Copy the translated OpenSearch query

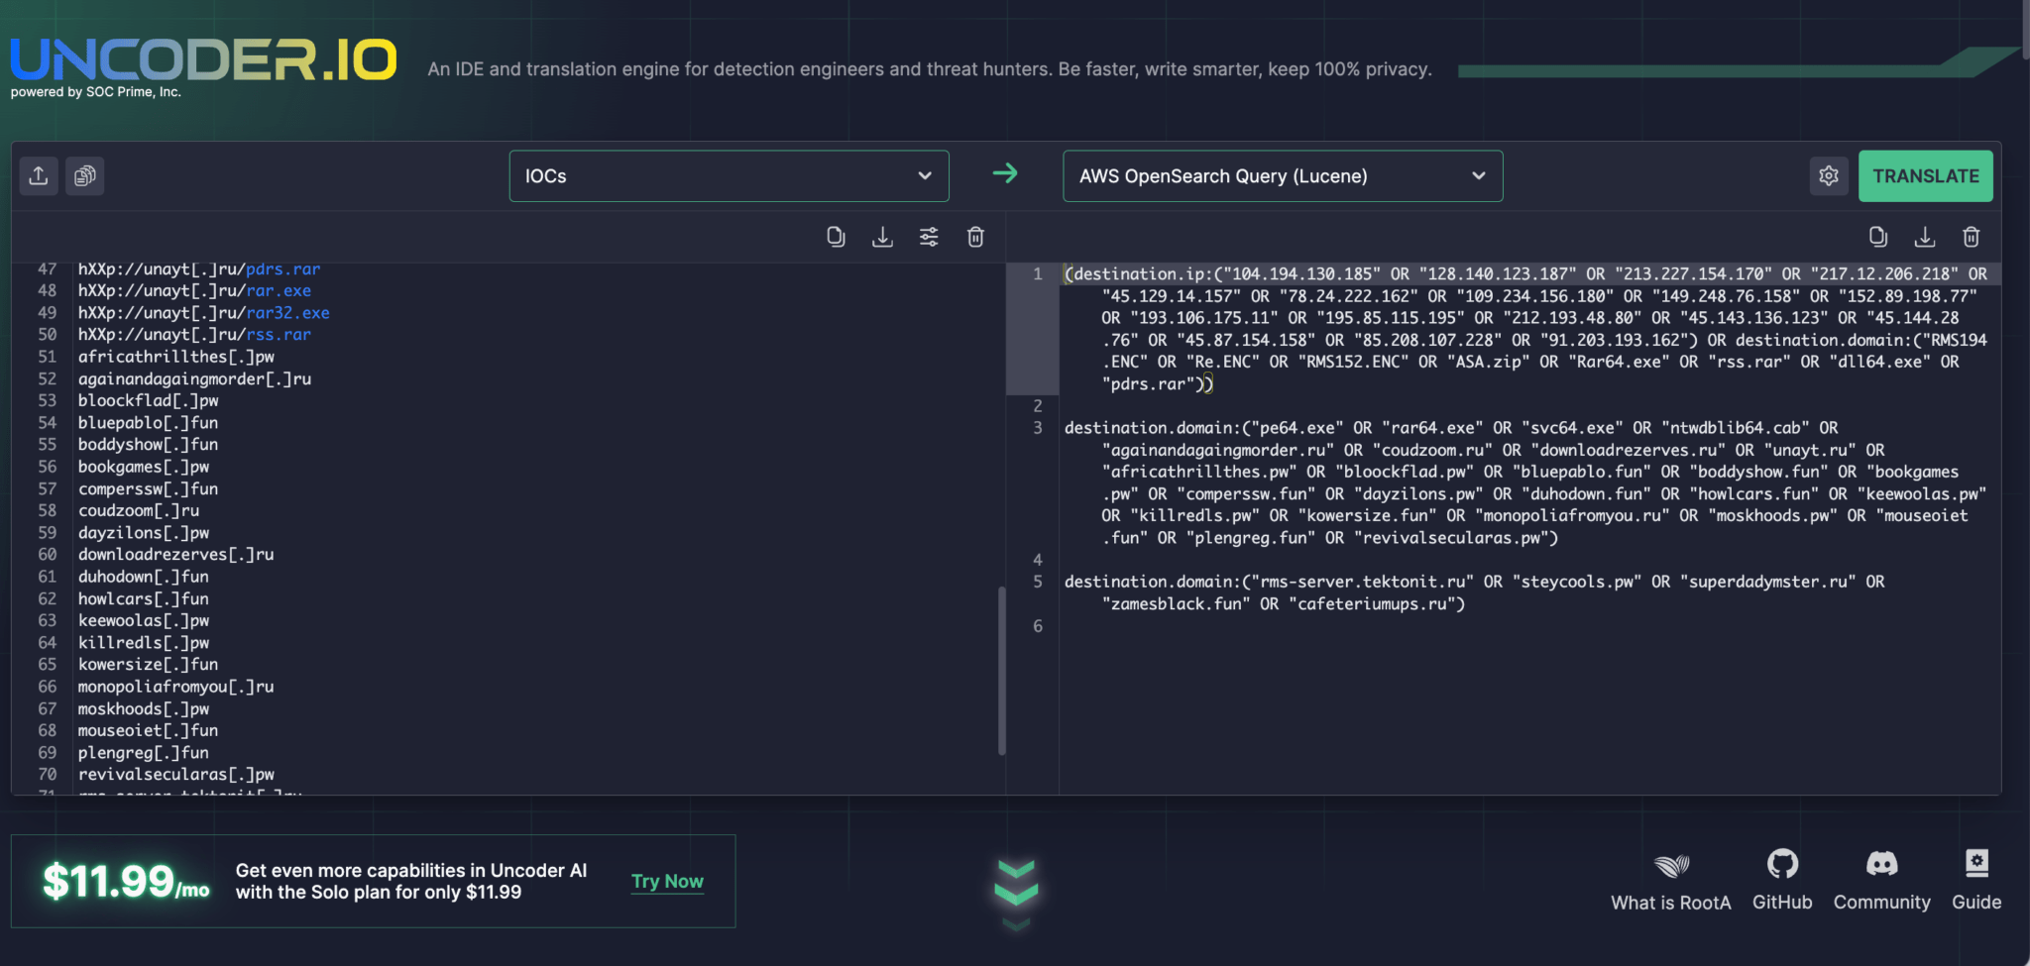pos(1877,237)
